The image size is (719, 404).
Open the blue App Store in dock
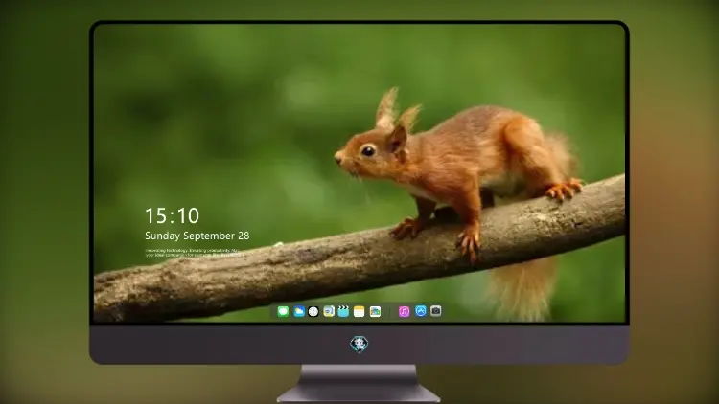(421, 311)
